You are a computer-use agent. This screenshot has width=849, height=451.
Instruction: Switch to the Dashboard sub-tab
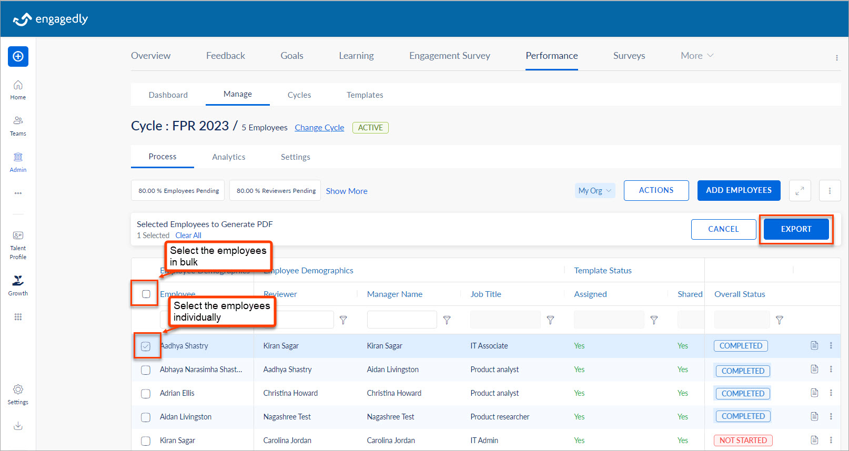coord(168,95)
